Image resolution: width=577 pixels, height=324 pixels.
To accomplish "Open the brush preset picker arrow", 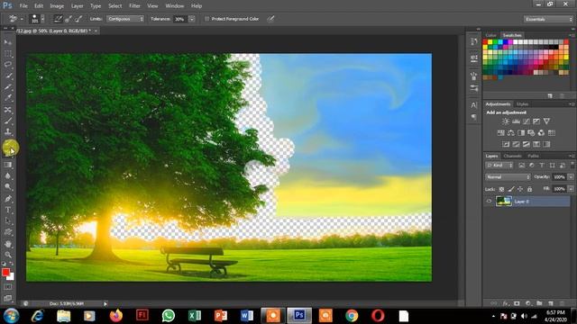I will (x=42, y=19).
